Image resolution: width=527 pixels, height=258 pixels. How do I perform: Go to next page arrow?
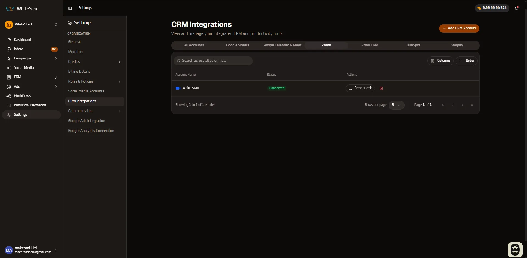click(x=462, y=105)
